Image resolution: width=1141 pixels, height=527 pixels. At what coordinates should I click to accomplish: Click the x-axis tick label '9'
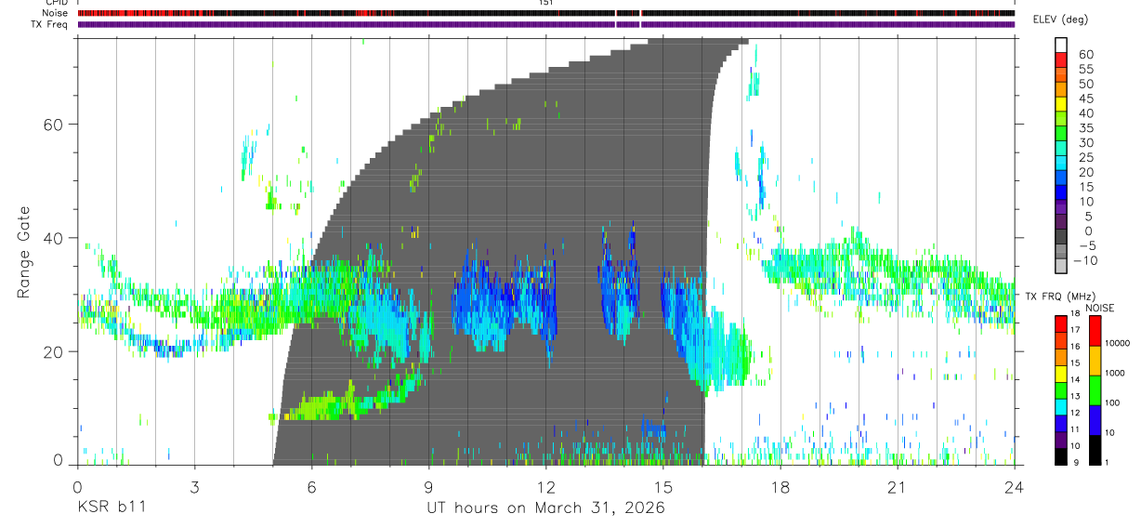428,487
